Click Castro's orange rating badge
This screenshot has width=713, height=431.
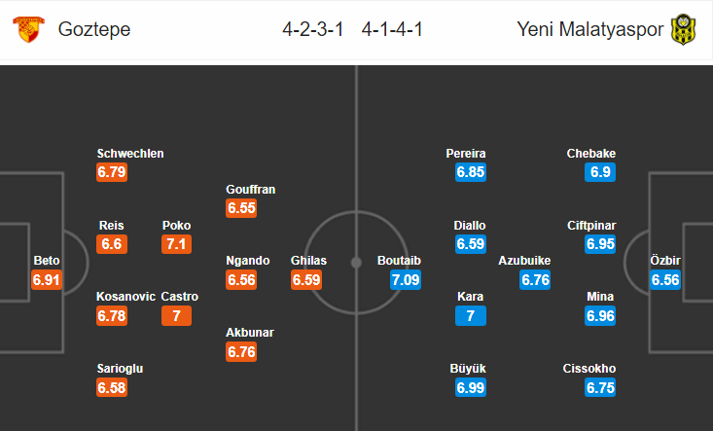pos(176,315)
